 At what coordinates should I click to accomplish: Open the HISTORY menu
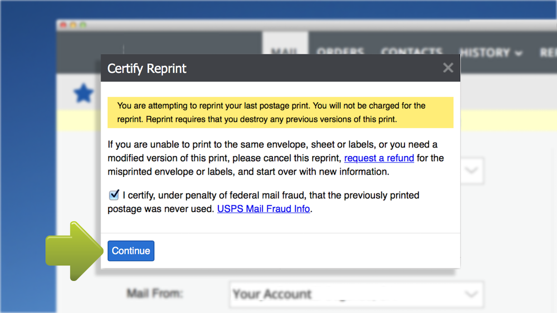pyautogui.click(x=491, y=53)
